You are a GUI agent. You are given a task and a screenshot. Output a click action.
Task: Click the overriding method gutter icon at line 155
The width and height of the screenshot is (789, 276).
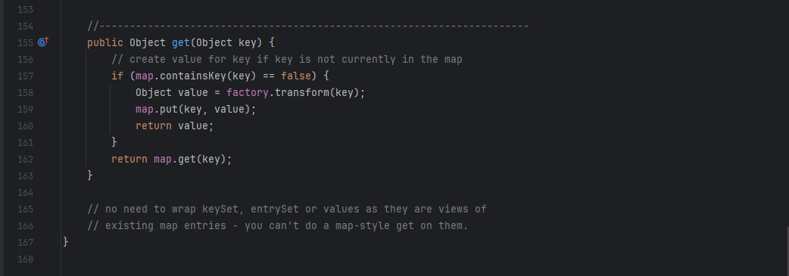coord(42,42)
